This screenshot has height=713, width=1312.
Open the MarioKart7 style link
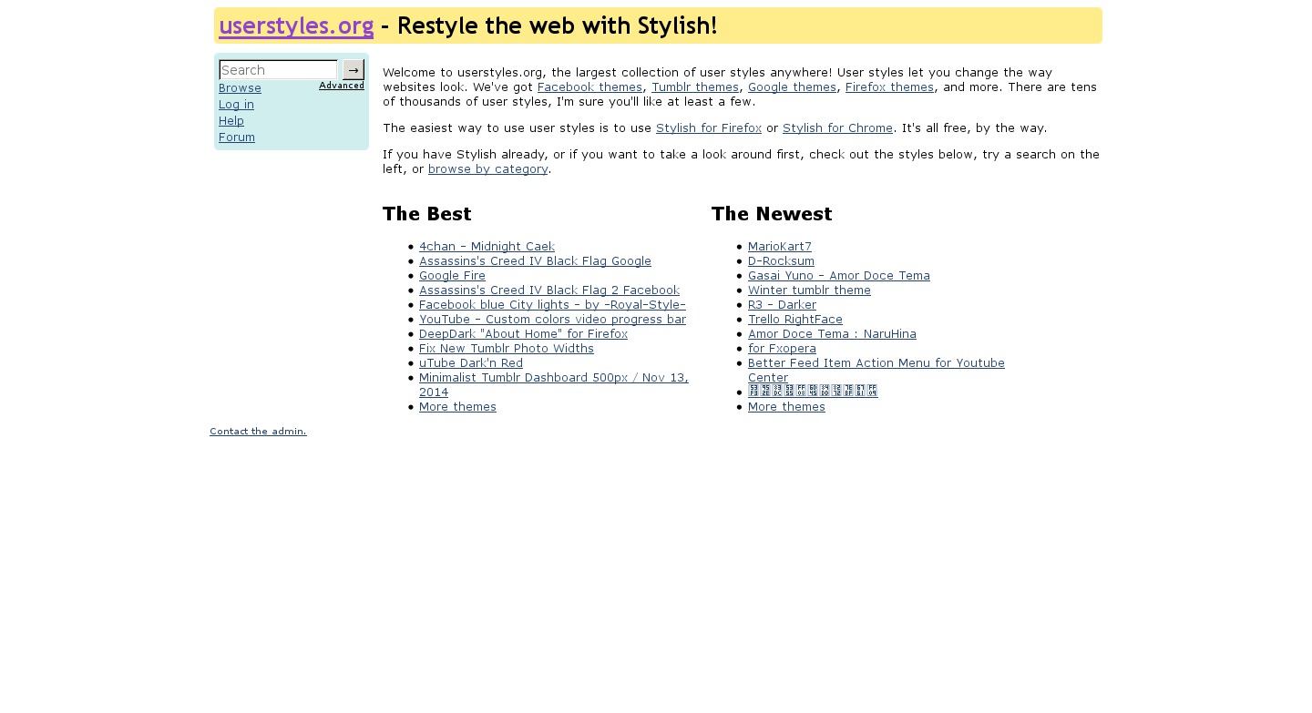[780, 247]
